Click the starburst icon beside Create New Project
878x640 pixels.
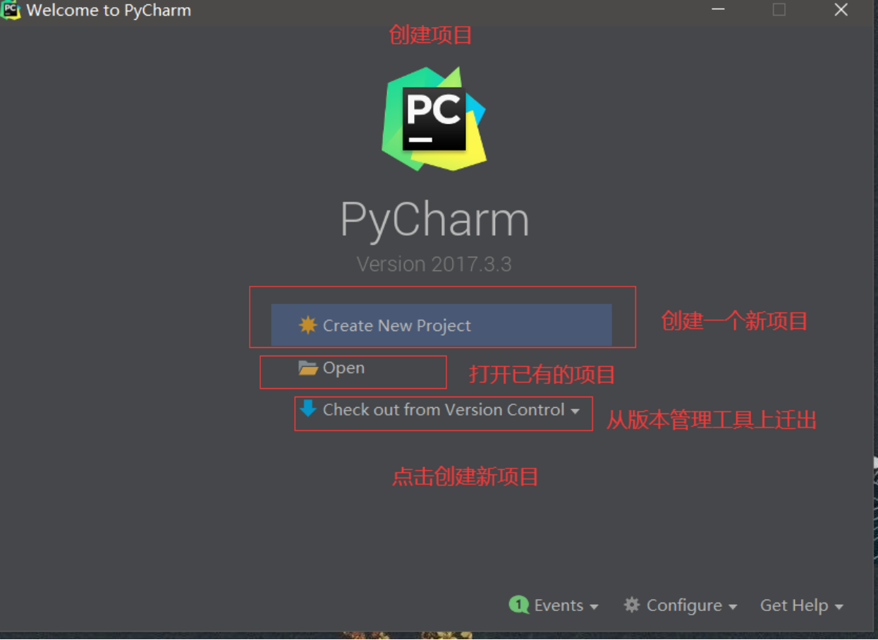[x=307, y=325]
